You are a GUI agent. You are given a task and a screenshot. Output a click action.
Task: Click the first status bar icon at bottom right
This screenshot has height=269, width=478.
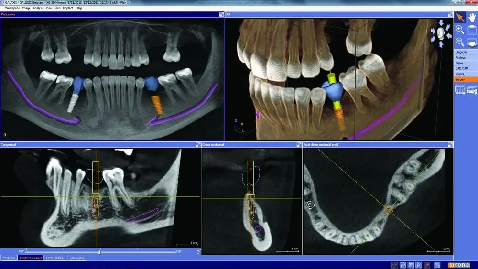(395, 265)
